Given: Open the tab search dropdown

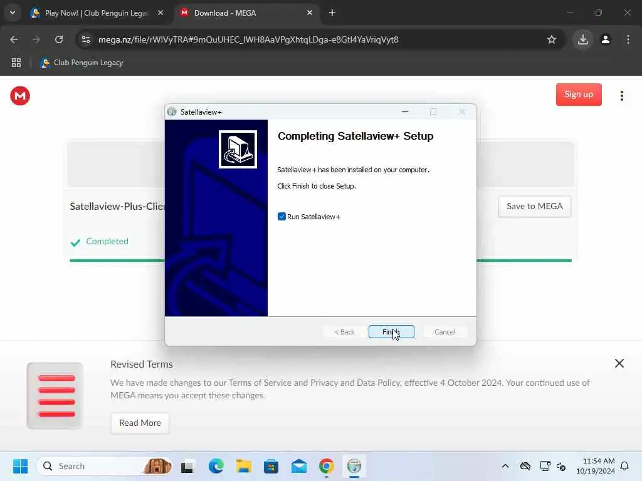Looking at the screenshot, I should click(13, 13).
